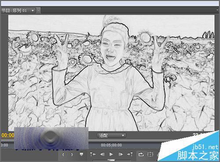This screenshot has width=220, height=162.
Task: Step forward one frame
Action: pos(121,154)
